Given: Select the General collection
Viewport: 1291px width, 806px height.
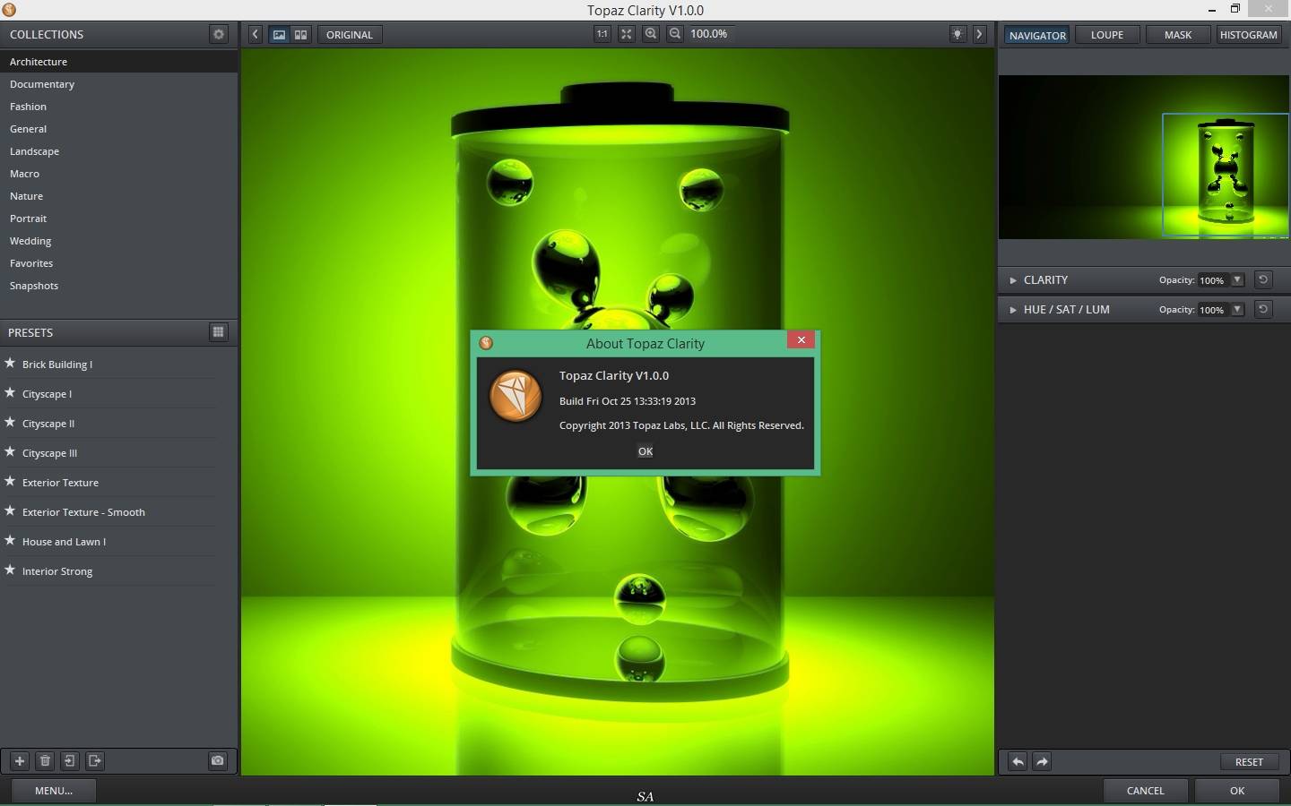Looking at the screenshot, I should click(118, 129).
